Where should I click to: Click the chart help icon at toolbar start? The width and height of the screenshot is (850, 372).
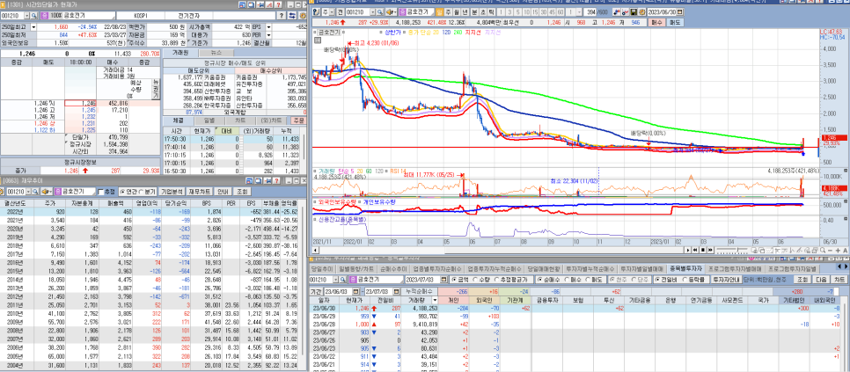(x=316, y=11)
